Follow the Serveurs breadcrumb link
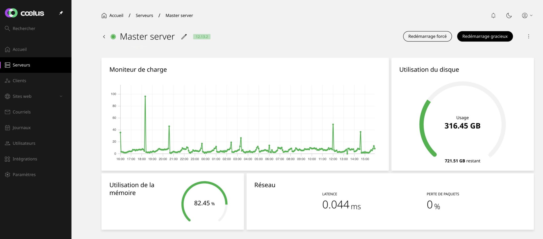Viewport: 543px width, 239px height. [144, 16]
